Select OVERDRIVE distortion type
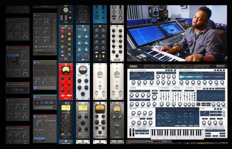232x149 pixels. click(13, 55)
